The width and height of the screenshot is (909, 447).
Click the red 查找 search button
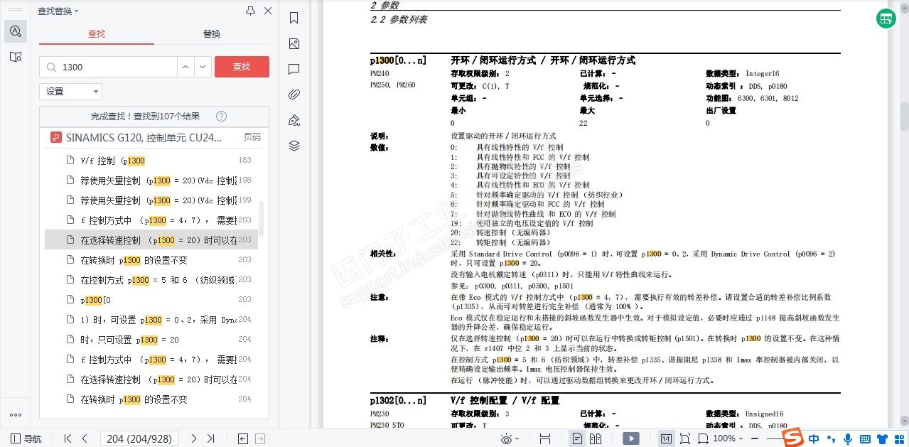[242, 67]
